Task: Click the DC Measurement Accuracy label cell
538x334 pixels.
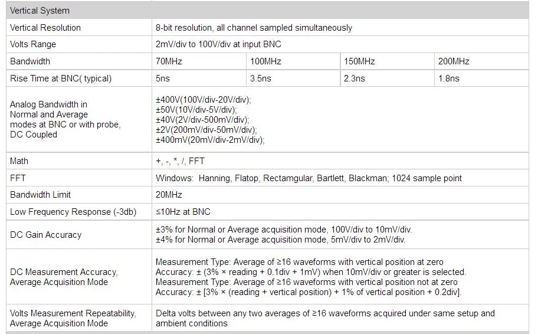Action: (x=79, y=277)
